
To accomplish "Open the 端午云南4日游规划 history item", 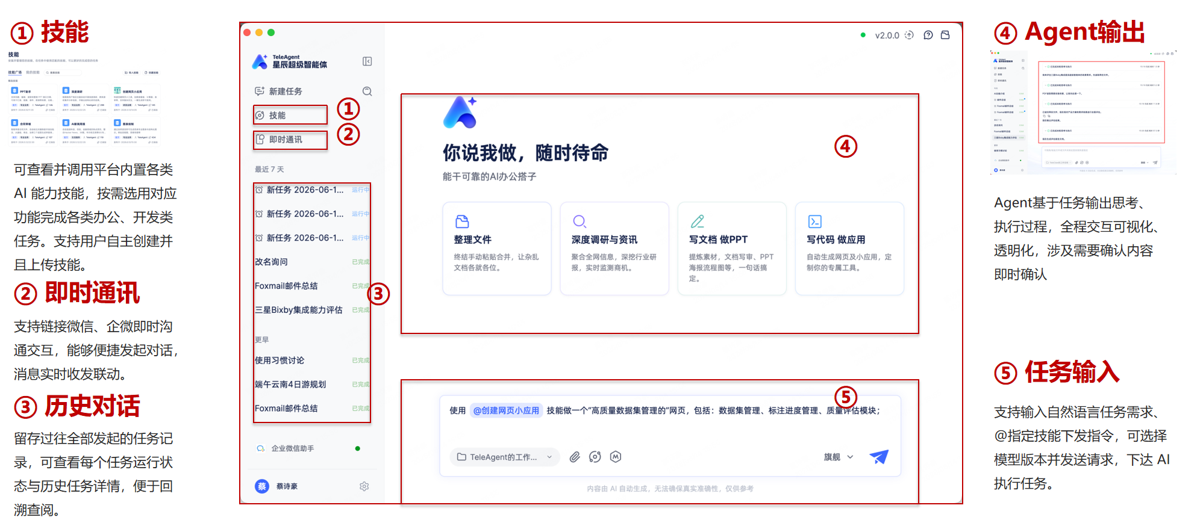I will 312,385.
